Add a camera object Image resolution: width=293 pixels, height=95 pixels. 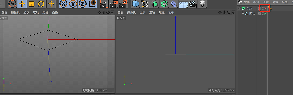pos(193,4)
